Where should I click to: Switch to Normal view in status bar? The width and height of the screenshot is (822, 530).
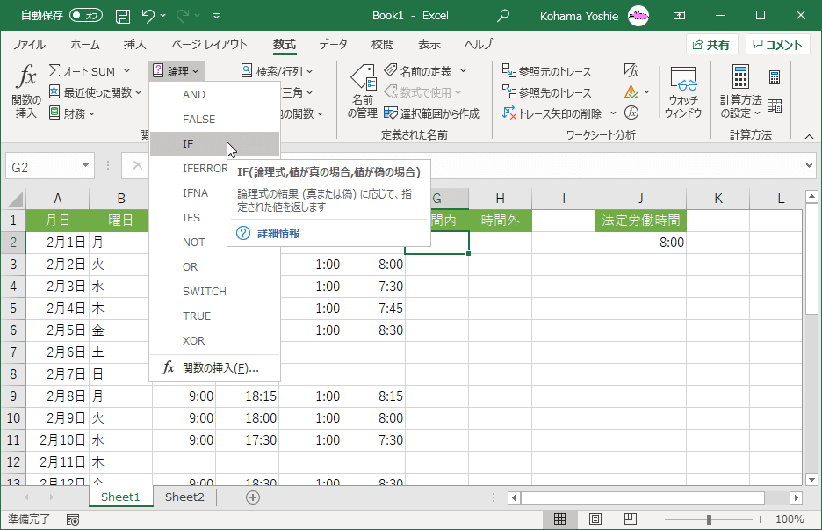[x=560, y=519]
